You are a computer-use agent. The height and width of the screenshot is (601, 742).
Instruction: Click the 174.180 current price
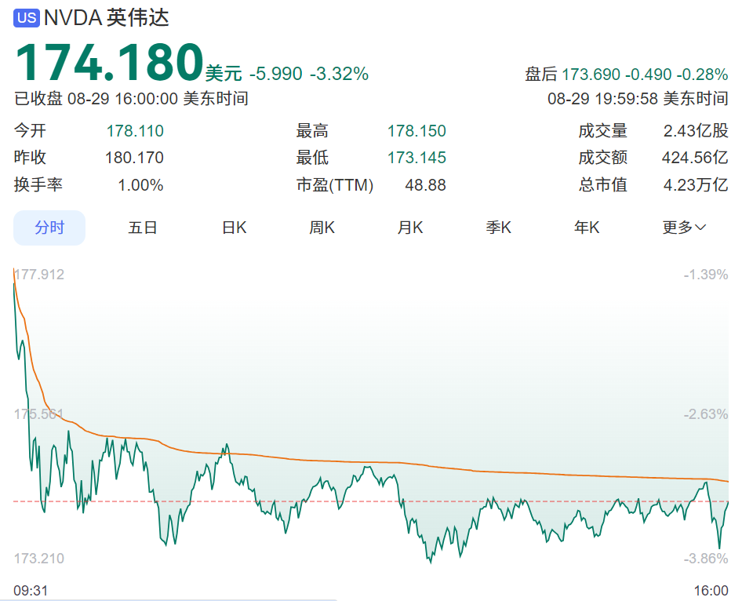click(109, 62)
